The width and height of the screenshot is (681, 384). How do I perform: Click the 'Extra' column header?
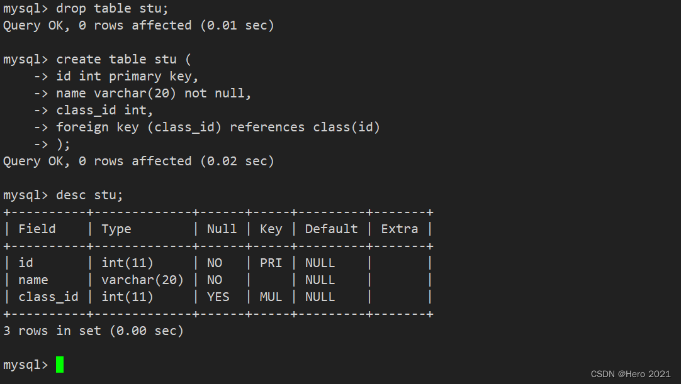(x=400, y=229)
